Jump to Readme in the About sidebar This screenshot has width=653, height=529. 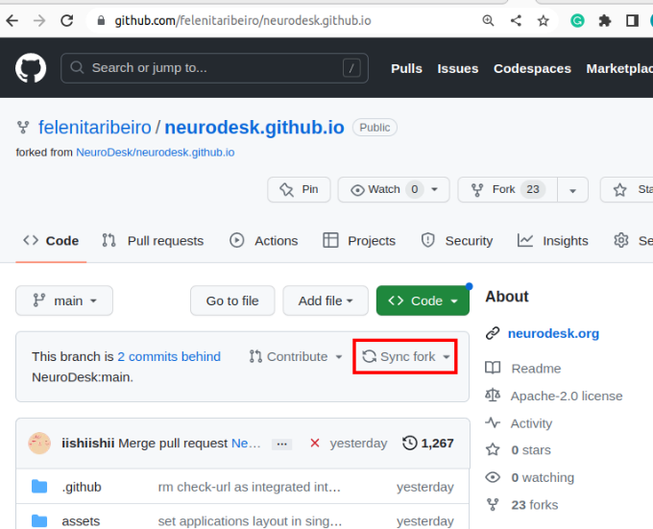(x=536, y=369)
